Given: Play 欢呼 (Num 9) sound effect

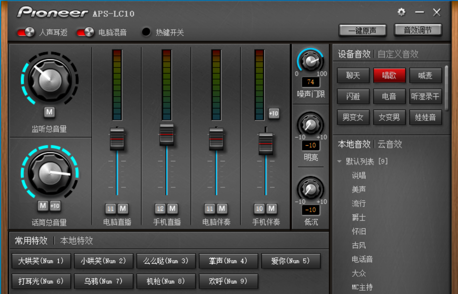Looking at the screenshot, I should click(x=228, y=281).
